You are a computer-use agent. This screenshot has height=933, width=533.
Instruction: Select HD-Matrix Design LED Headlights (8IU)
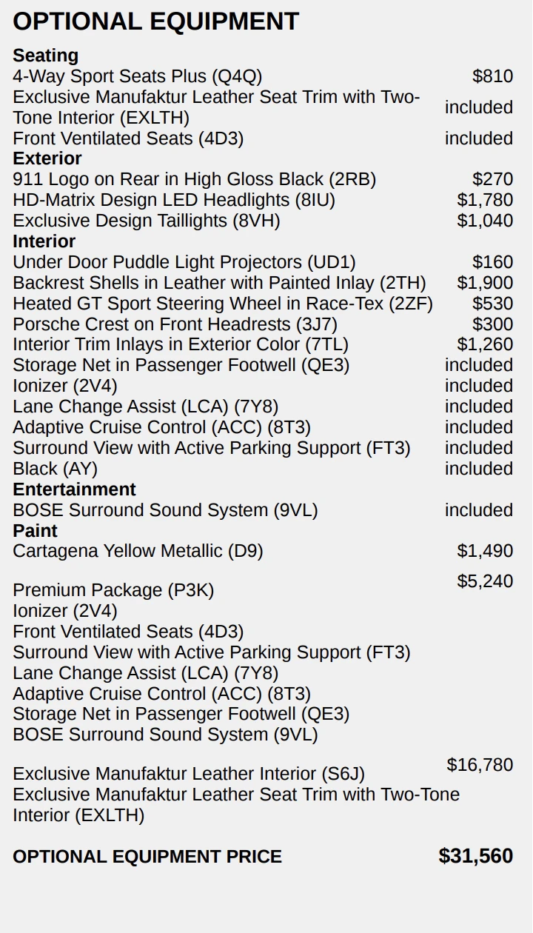pos(173,200)
